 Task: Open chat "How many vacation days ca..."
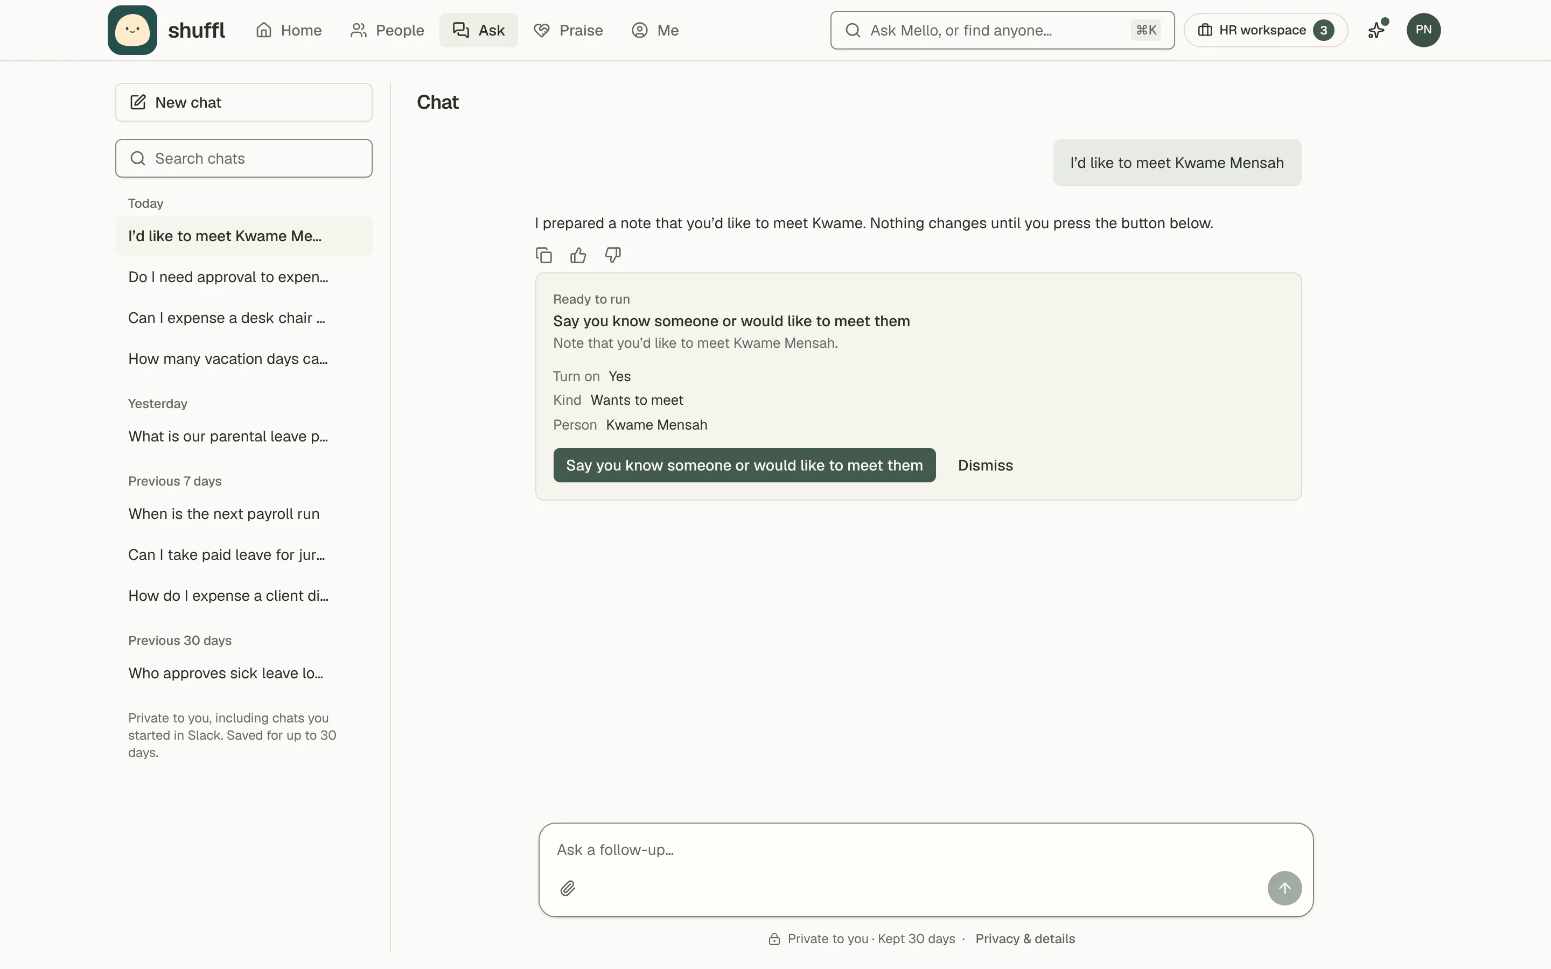pyautogui.click(x=243, y=359)
